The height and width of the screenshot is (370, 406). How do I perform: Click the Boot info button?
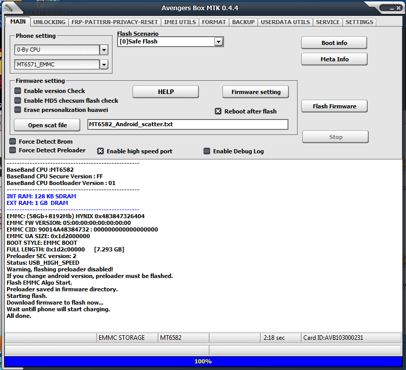tap(334, 43)
